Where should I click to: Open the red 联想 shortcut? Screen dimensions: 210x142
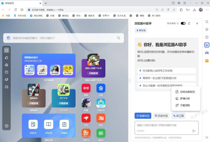[x=86, y=88]
